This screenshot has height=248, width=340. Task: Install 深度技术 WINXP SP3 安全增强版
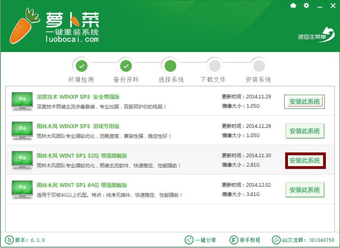pyautogui.click(x=305, y=102)
